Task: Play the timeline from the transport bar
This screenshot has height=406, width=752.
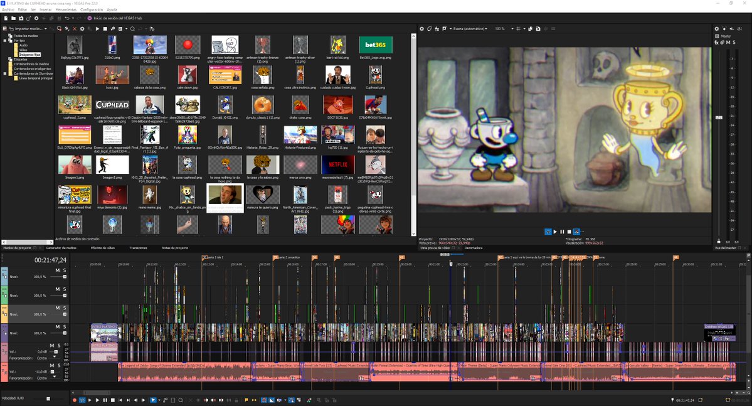Action: point(97,400)
